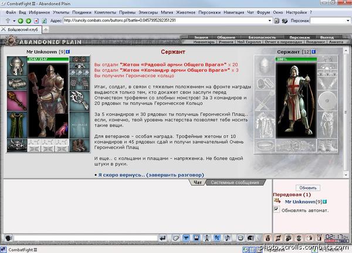
Task: Select the Бойцовский клуб tab
Action: point(21,29)
